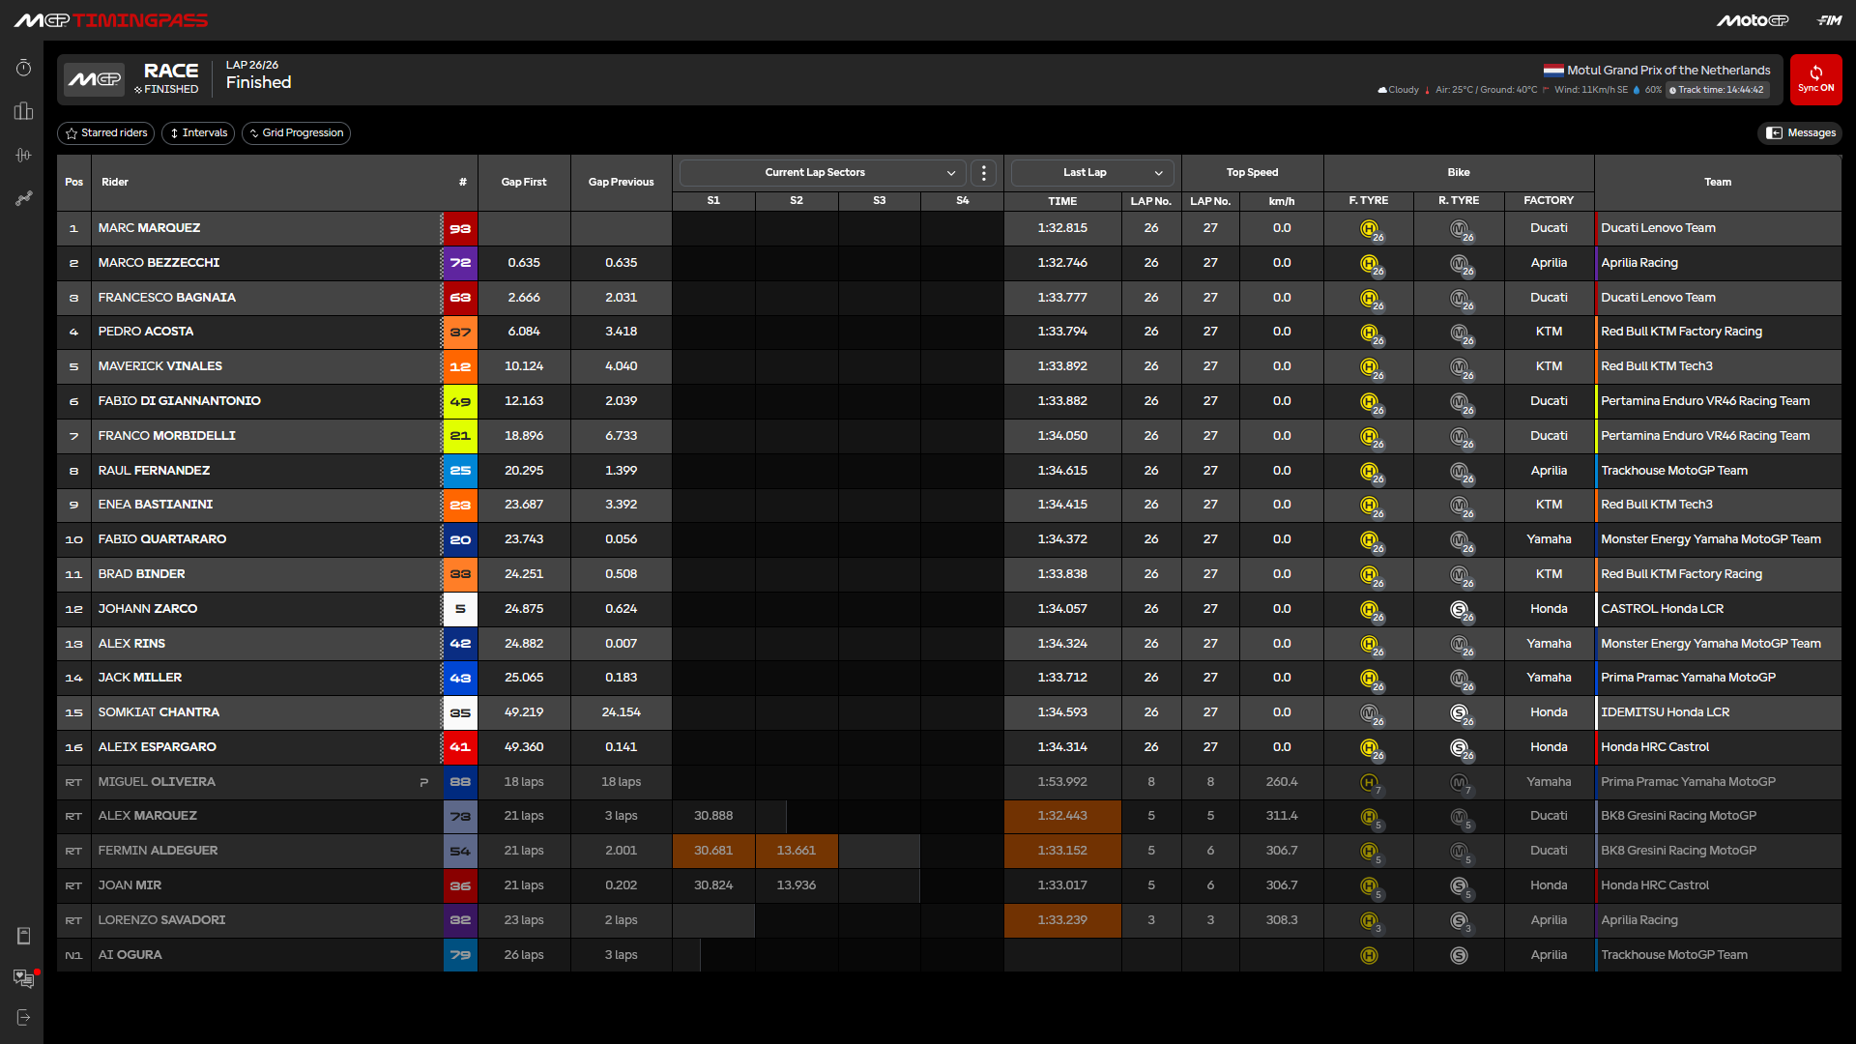This screenshot has height=1044, width=1856.
Task: Toggle Sync ON button
Action: [1815, 79]
